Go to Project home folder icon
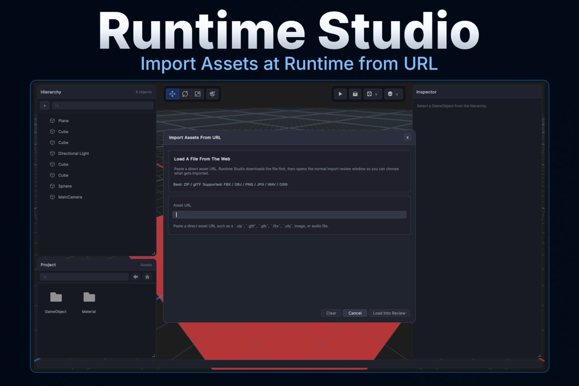The image size is (579, 386). 147,277
